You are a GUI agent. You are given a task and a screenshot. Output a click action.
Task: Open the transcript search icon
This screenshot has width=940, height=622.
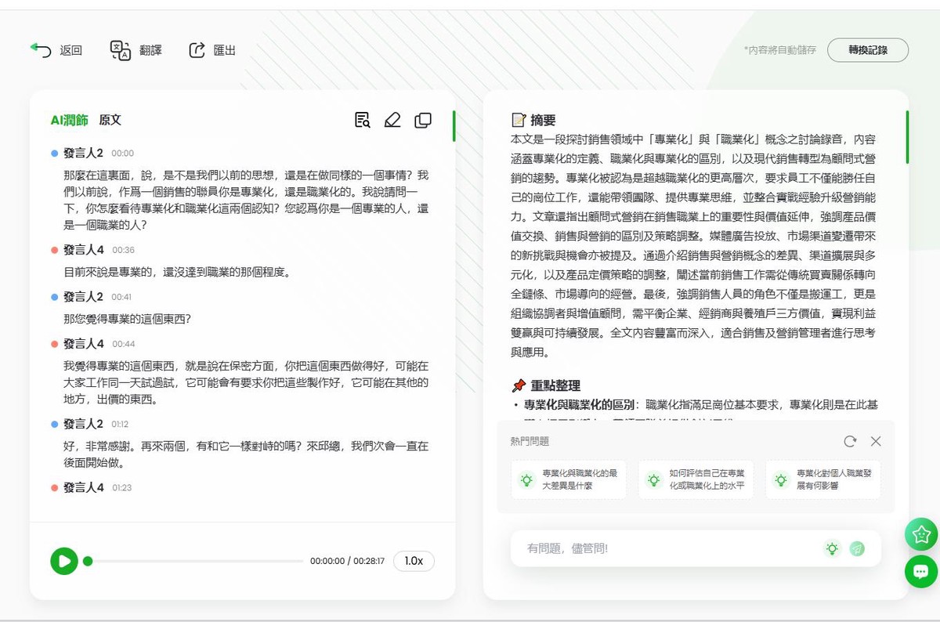tap(362, 120)
